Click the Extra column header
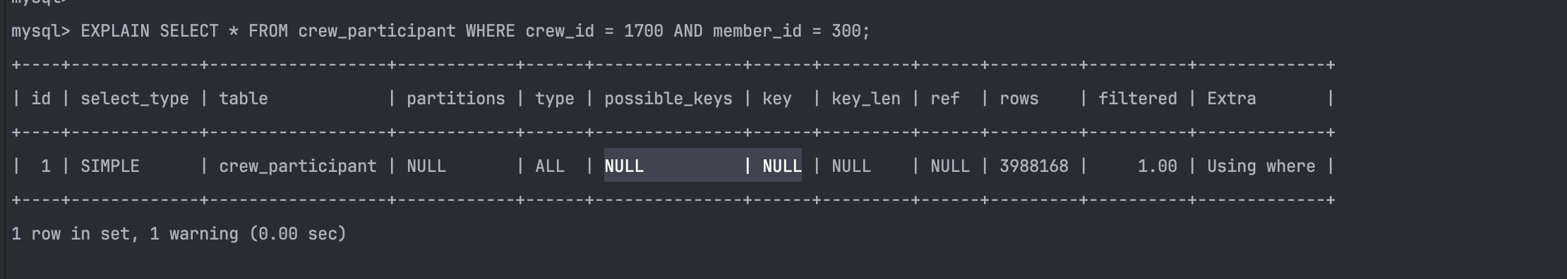This screenshot has width=1567, height=279. 1231,99
